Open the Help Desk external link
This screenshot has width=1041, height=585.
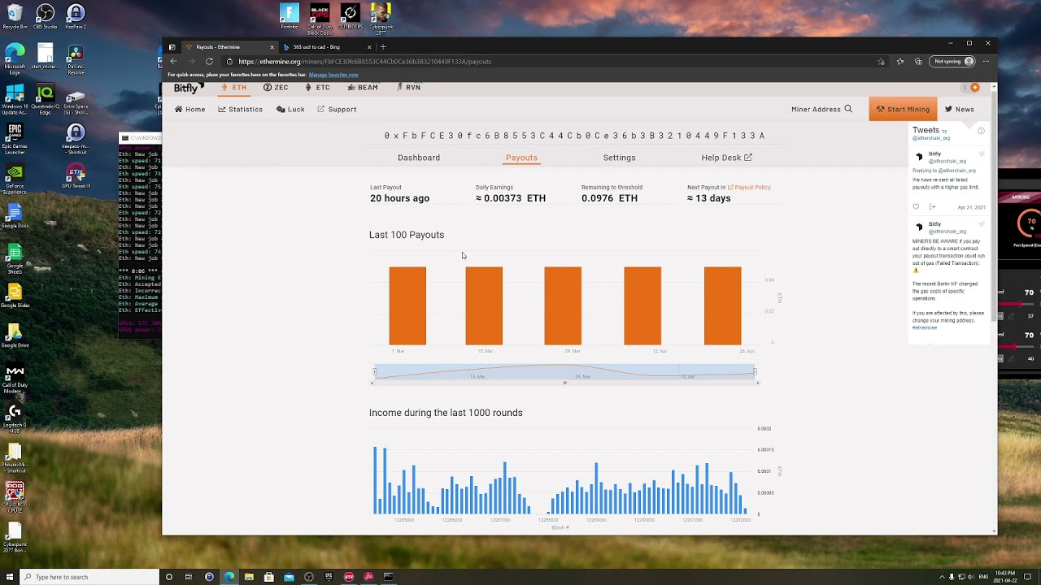coord(726,158)
